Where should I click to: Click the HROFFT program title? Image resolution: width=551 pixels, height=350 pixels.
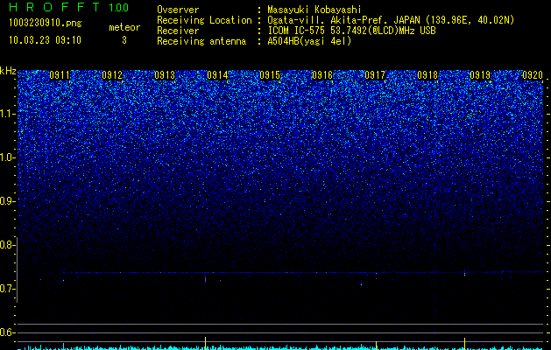(x=54, y=7)
